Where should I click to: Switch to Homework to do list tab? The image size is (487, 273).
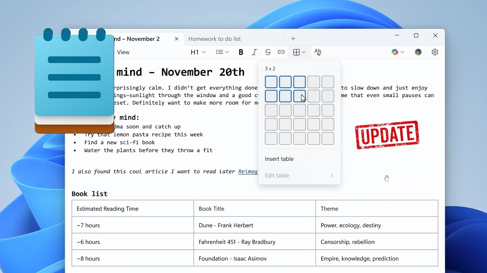[x=215, y=39]
